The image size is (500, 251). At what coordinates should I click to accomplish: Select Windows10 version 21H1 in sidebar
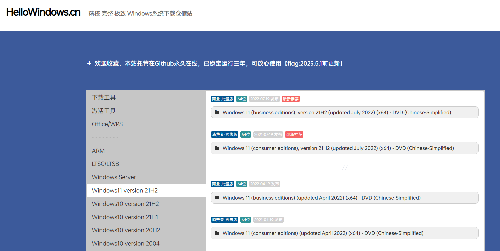pos(146,217)
